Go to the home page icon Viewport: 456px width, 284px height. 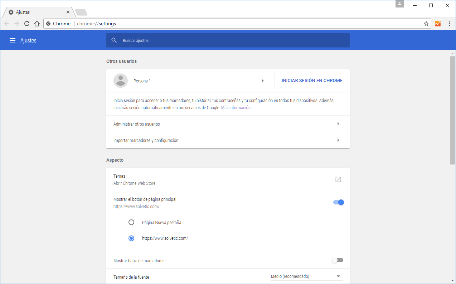37,24
